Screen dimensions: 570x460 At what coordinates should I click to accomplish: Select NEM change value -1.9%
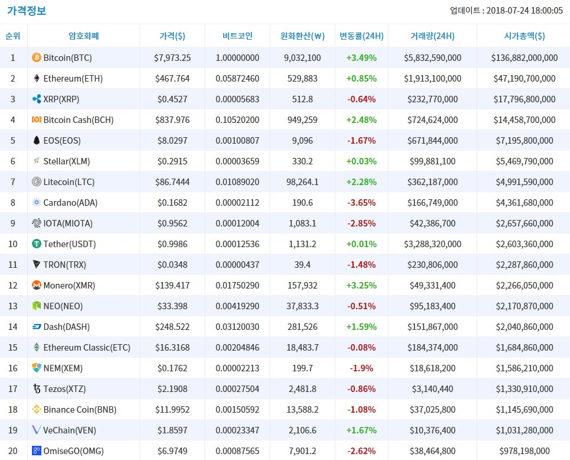pyautogui.click(x=361, y=369)
